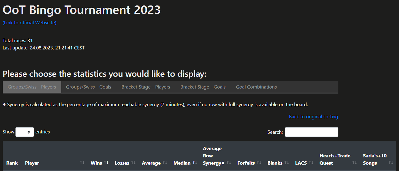Open the Bracket Stage - Goals tab

point(203,87)
